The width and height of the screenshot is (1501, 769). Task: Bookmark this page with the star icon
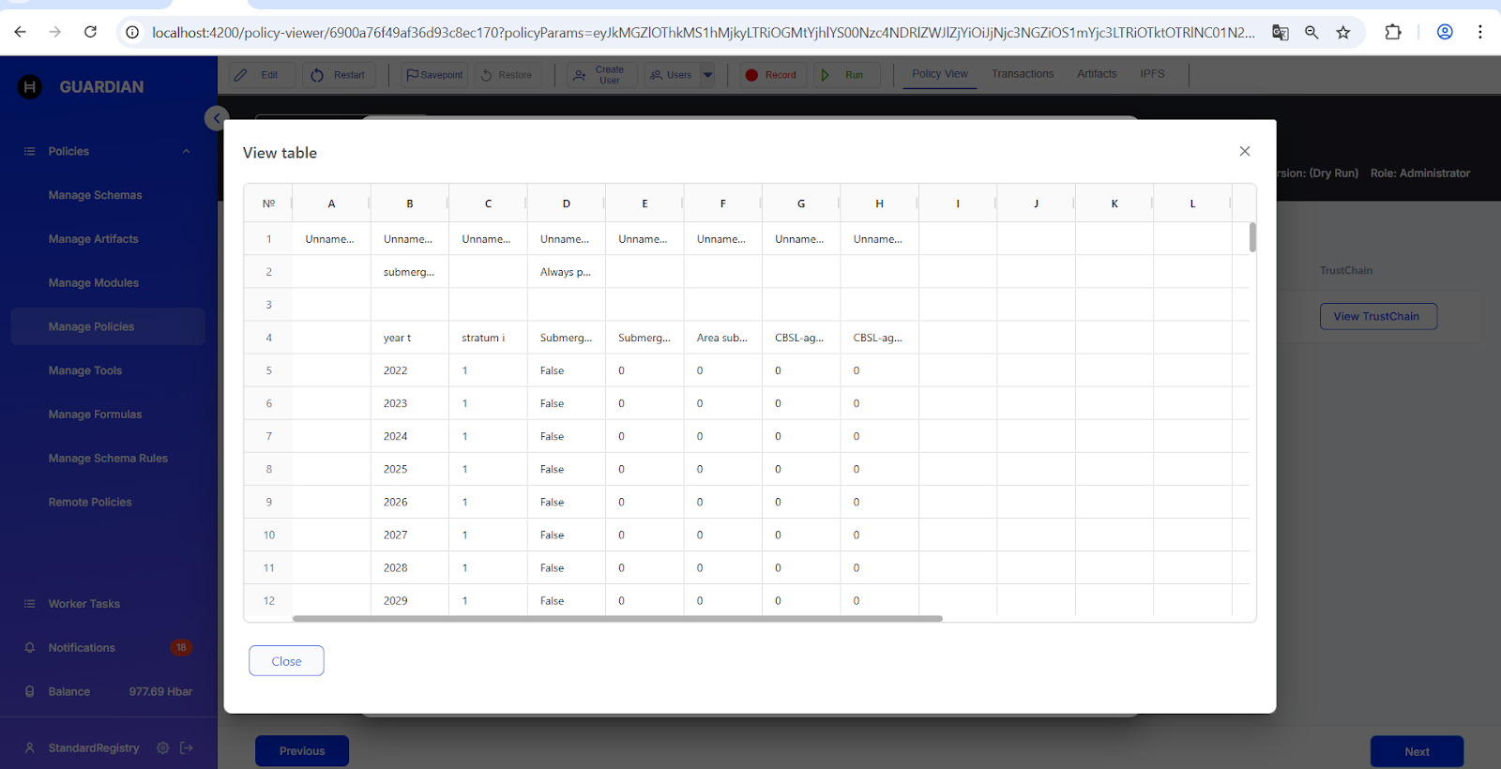pos(1343,32)
